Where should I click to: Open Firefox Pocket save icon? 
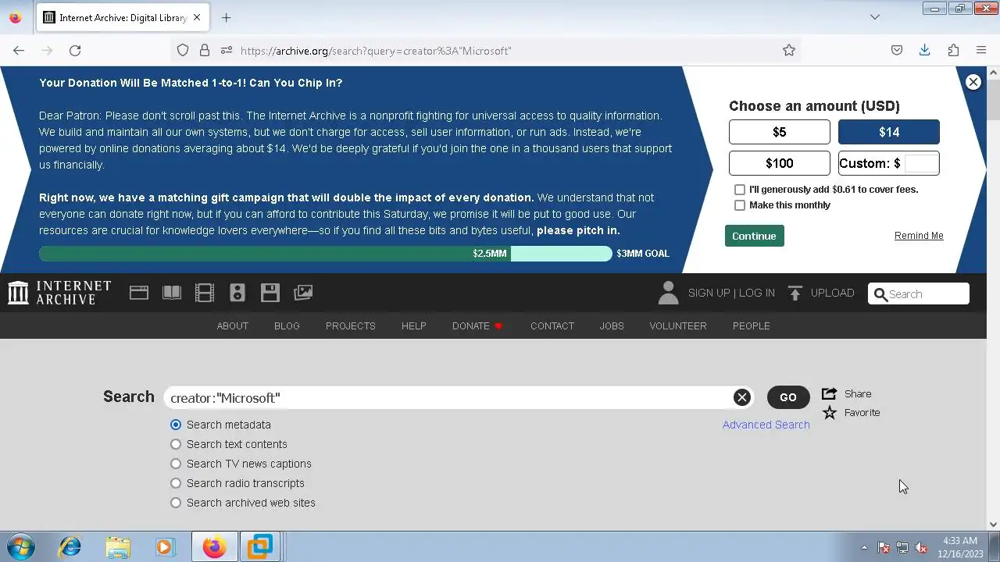tap(897, 50)
